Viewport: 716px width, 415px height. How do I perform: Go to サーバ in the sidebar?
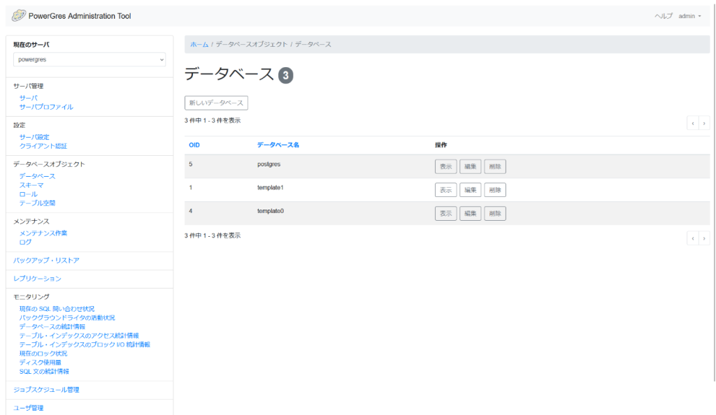[x=28, y=98]
